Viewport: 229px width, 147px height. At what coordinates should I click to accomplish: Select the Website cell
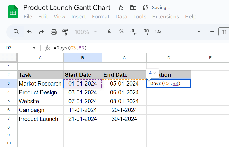coord(41,101)
